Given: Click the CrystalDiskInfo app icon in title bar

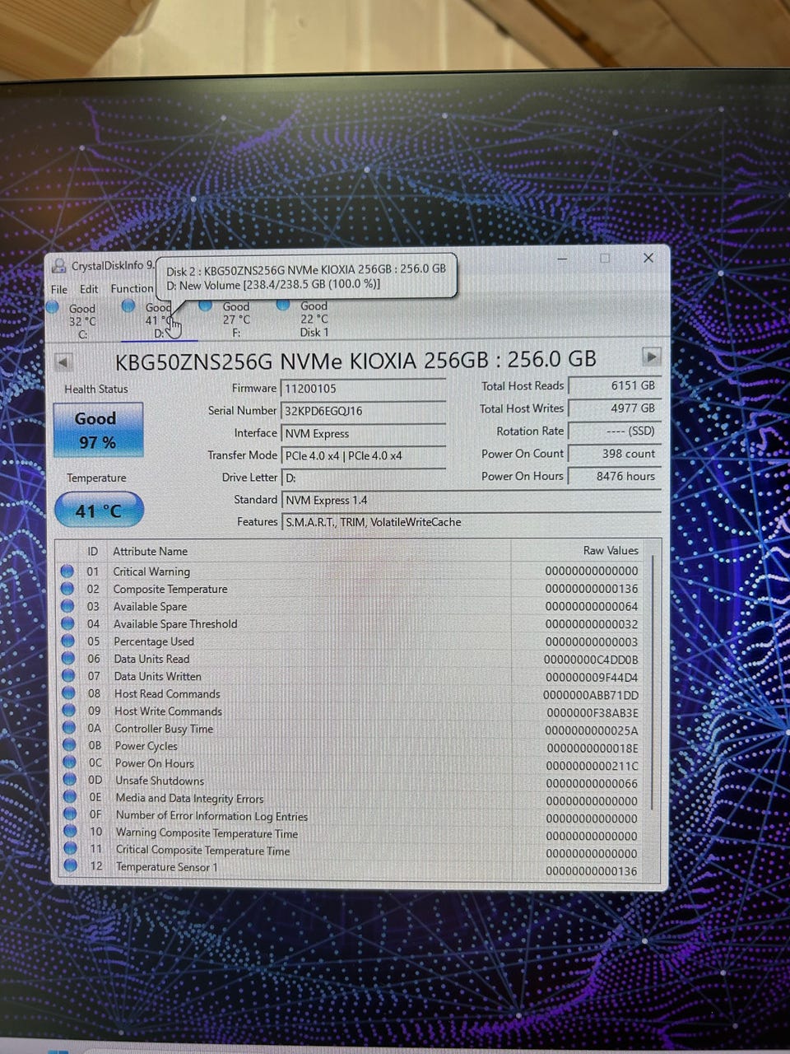Looking at the screenshot, I should [x=59, y=266].
